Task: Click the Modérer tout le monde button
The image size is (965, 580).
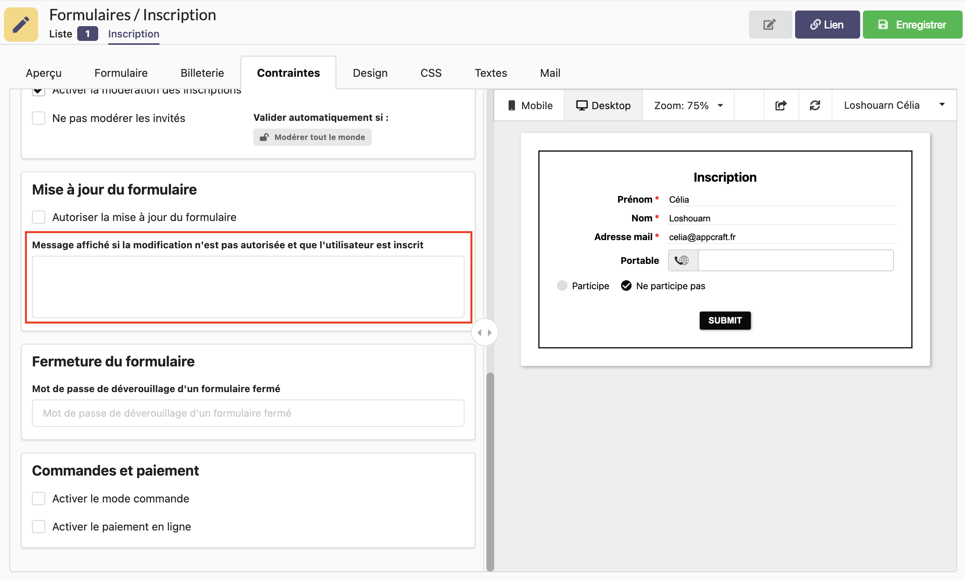Action: coord(312,137)
